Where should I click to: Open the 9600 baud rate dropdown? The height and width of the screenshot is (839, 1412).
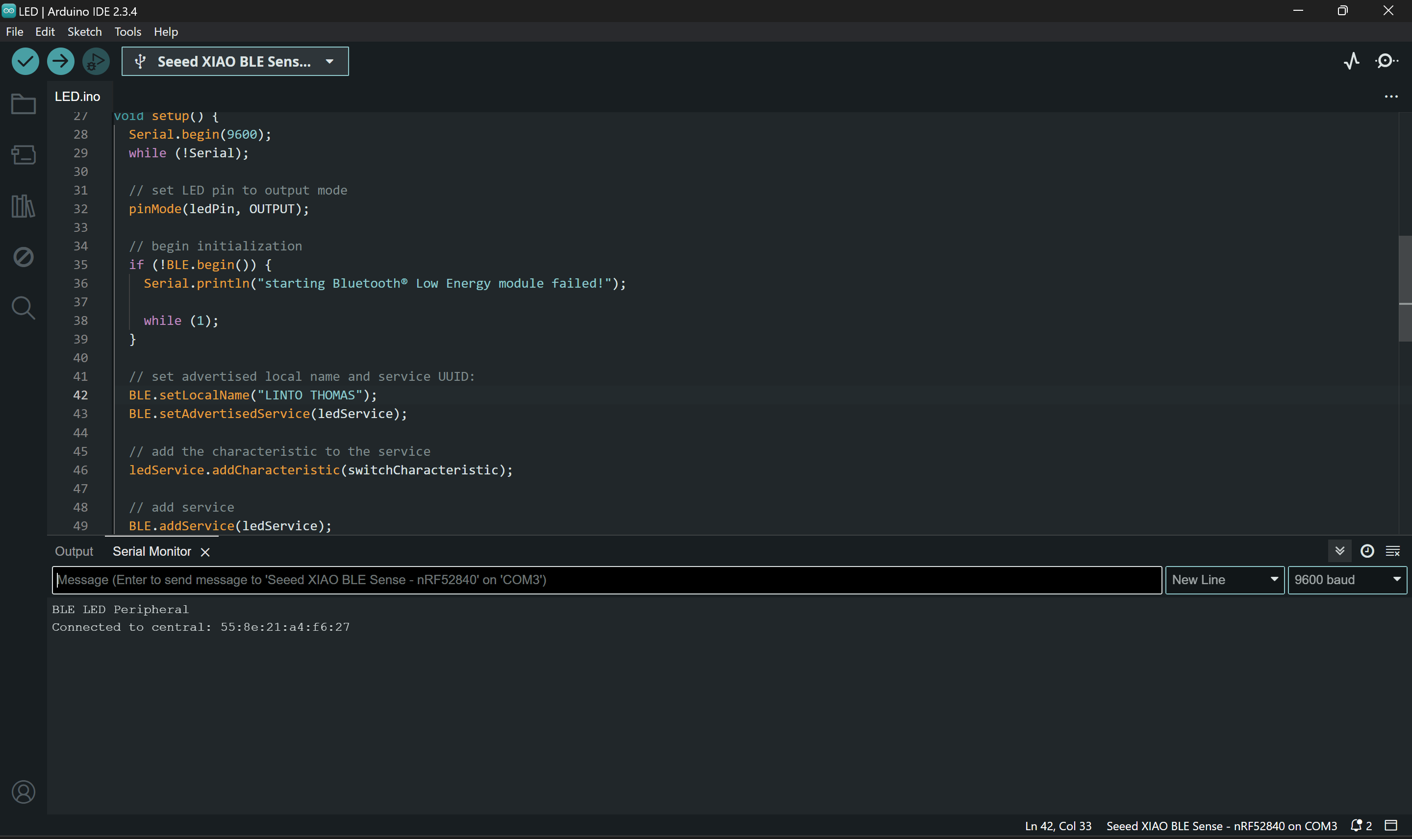tap(1347, 579)
